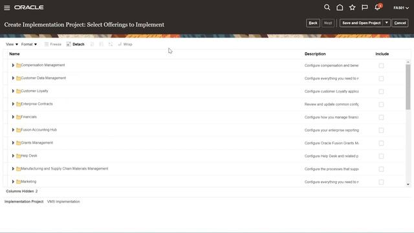Screen dimensions: 414x233
Task: Expand the Marketing offering
Action: (13, 182)
